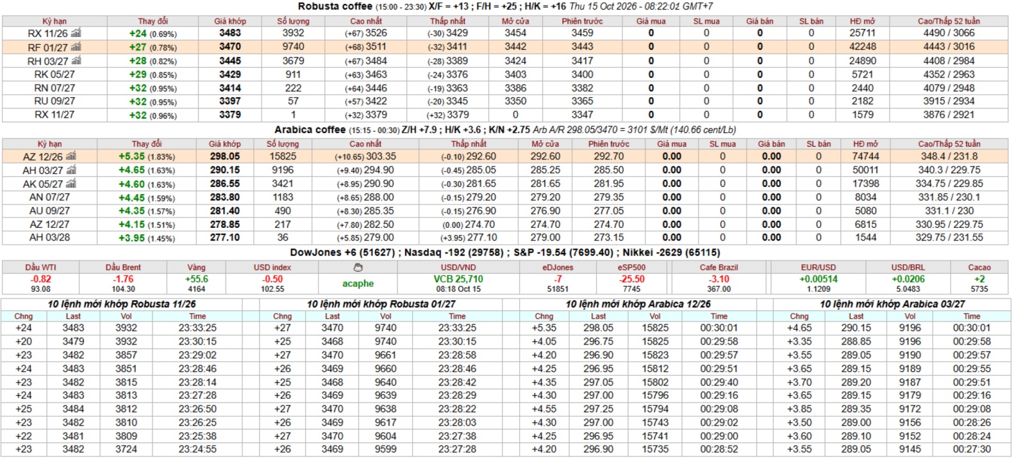Click the 52-week range 4490 / 3066

click(x=949, y=33)
